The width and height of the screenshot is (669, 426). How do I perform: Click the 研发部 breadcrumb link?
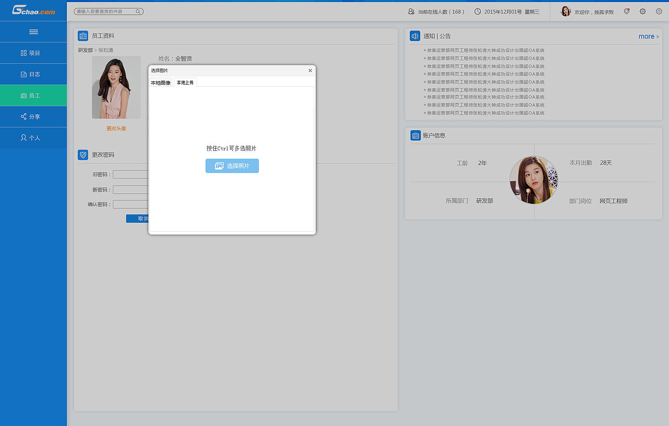85,50
